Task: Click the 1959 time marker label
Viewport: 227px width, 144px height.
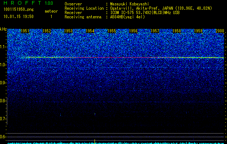Action: point(198,31)
